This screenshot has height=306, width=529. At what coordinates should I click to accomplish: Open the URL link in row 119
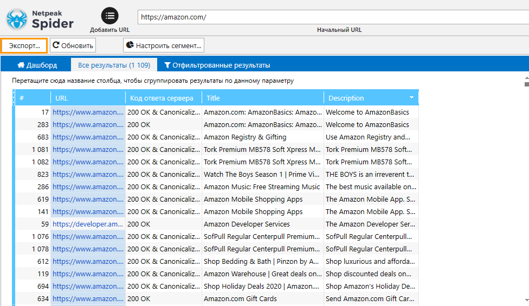click(88, 274)
